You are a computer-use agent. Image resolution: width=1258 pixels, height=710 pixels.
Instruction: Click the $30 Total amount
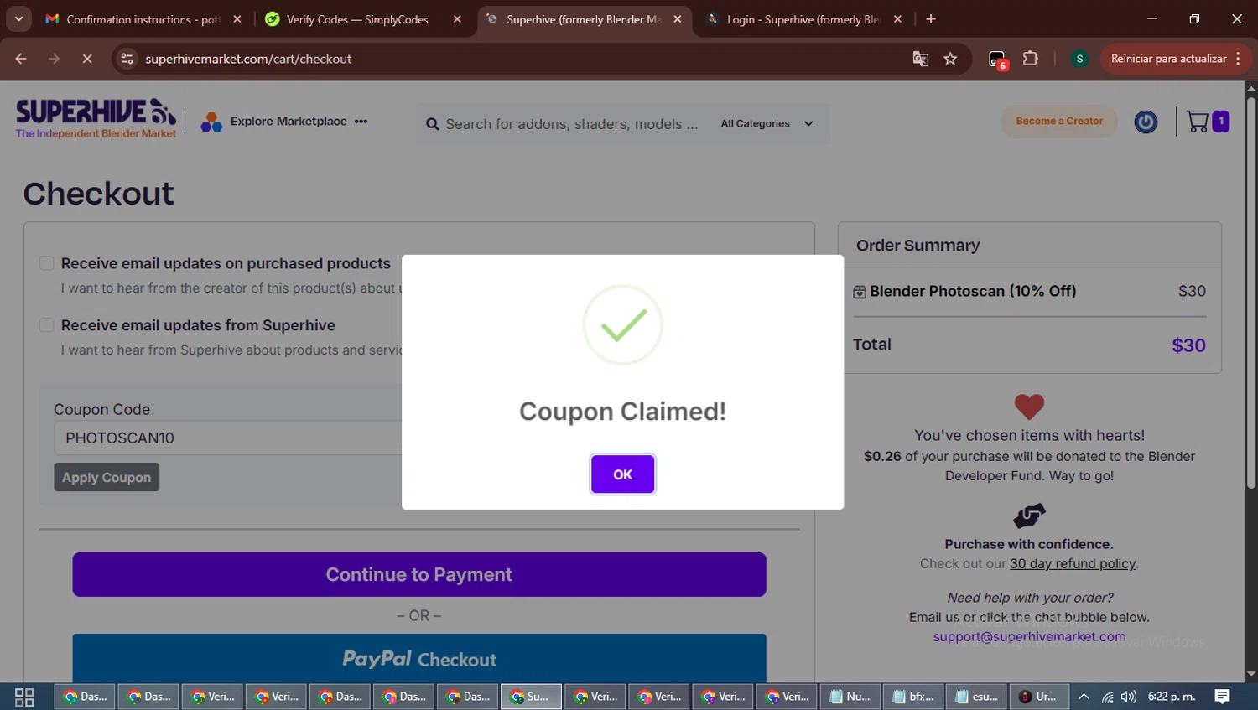tap(1188, 345)
